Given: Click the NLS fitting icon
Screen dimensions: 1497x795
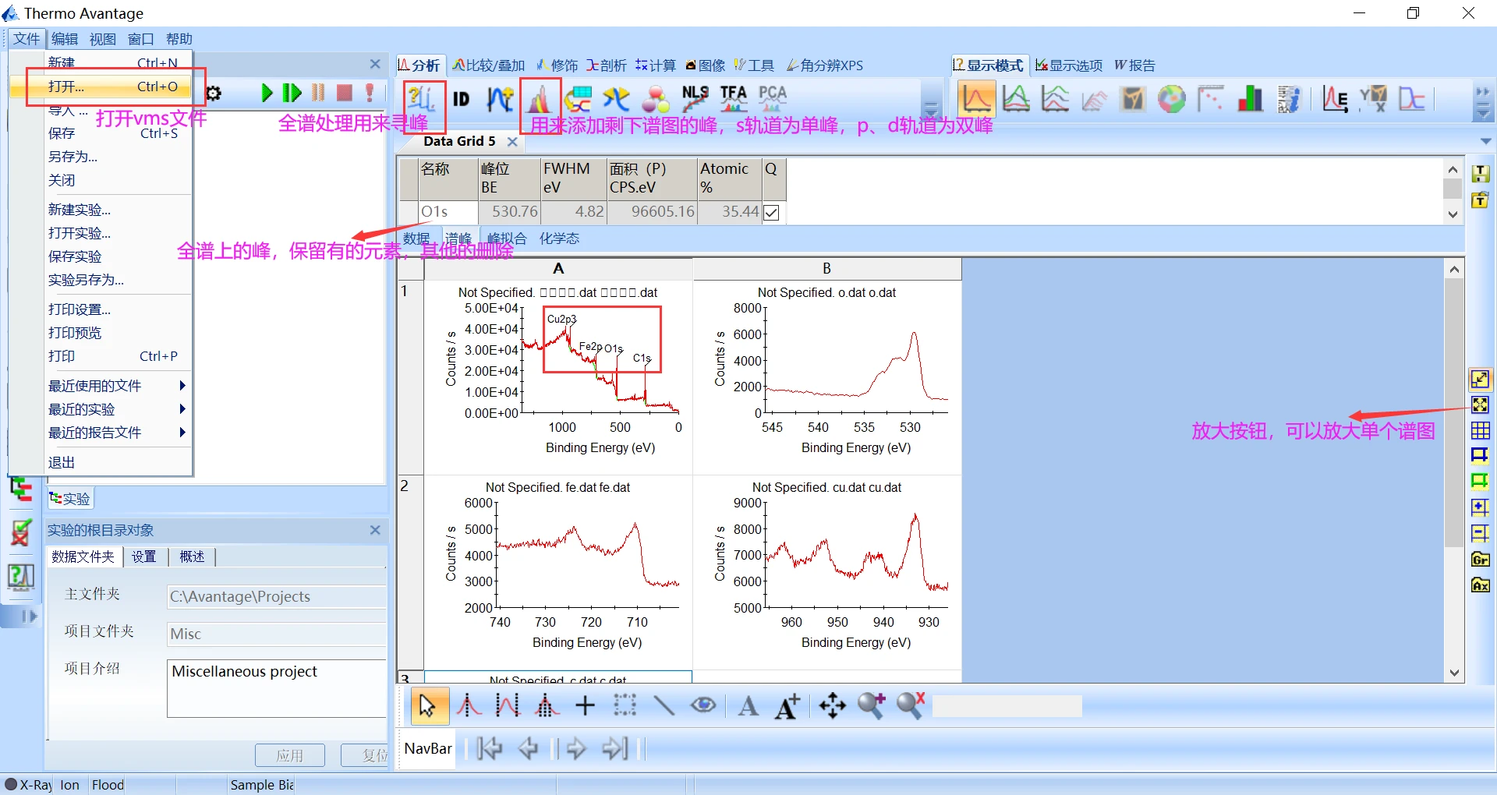Looking at the screenshot, I should (695, 99).
